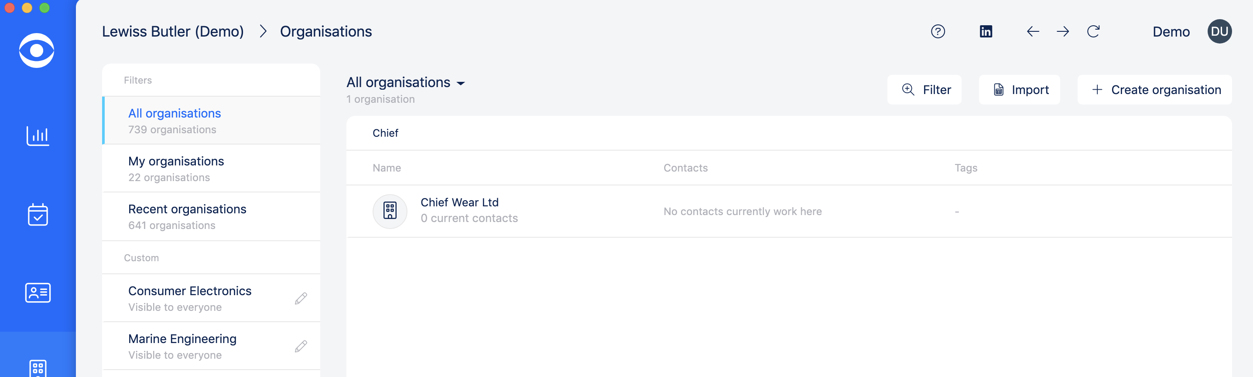Screen dimensions: 1253x377
Task: Click the eye logo icon in sidebar
Action: coord(37,50)
